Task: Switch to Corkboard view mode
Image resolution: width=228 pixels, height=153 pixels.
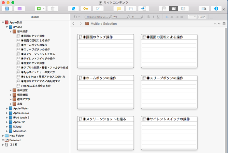Action: pos(174,8)
